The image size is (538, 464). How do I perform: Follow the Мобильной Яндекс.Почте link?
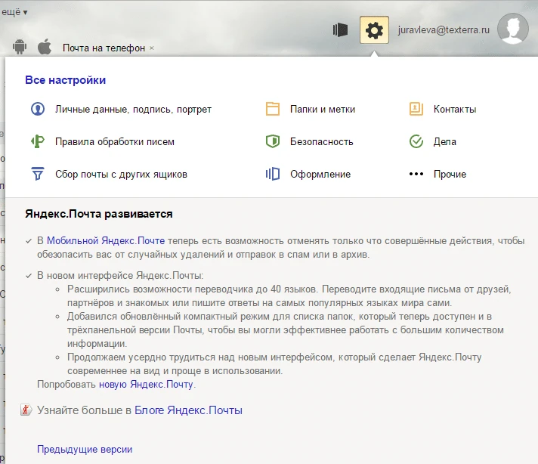pyautogui.click(x=106, y=241)
